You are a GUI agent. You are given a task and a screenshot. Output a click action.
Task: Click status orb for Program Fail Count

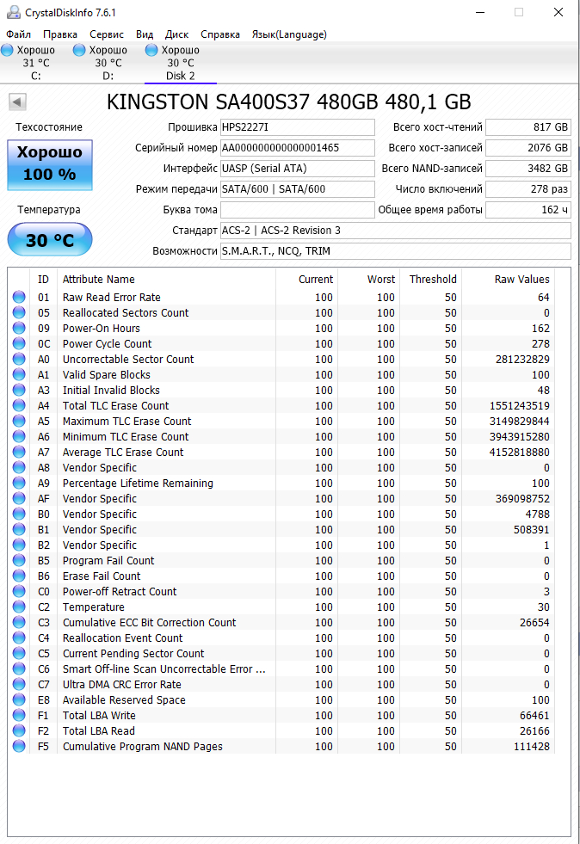click(19, 560)
